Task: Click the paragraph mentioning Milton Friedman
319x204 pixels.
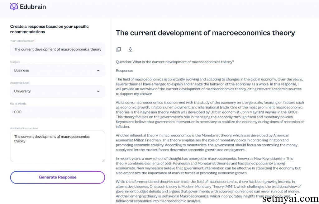Action: click(207, 142)
